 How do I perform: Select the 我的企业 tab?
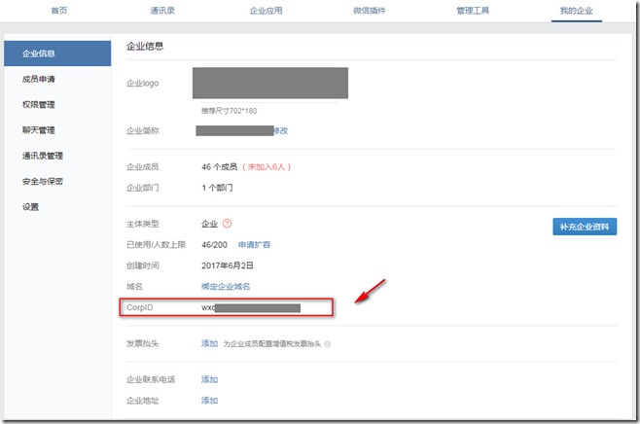point(576,10)
